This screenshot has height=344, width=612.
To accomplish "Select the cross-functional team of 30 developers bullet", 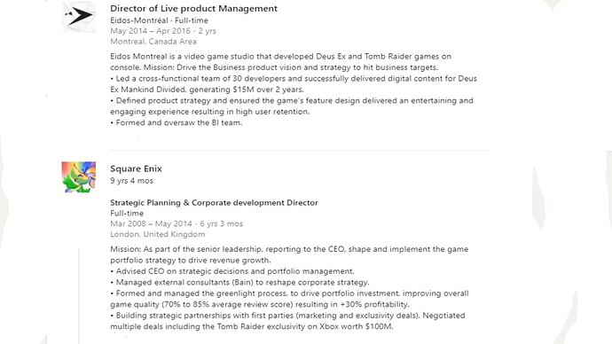I will pos(294,84).
